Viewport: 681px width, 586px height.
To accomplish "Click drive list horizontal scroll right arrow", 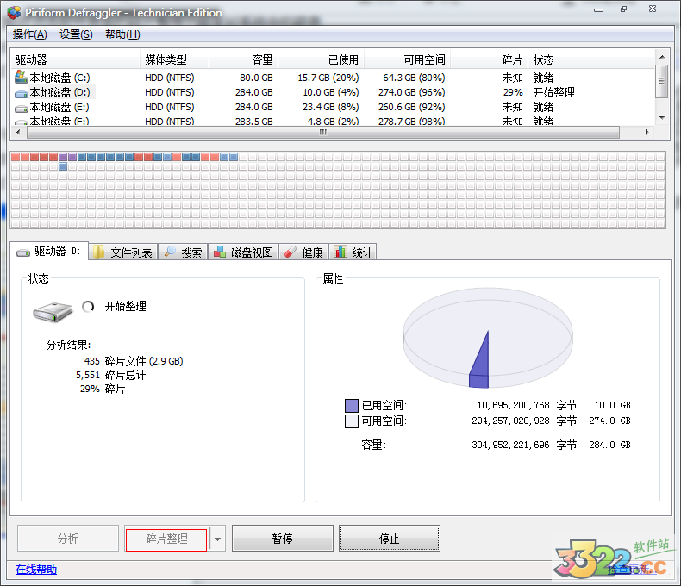I will coord(647,133).
